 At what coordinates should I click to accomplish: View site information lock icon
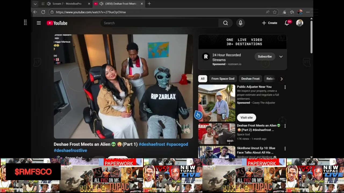52,12
